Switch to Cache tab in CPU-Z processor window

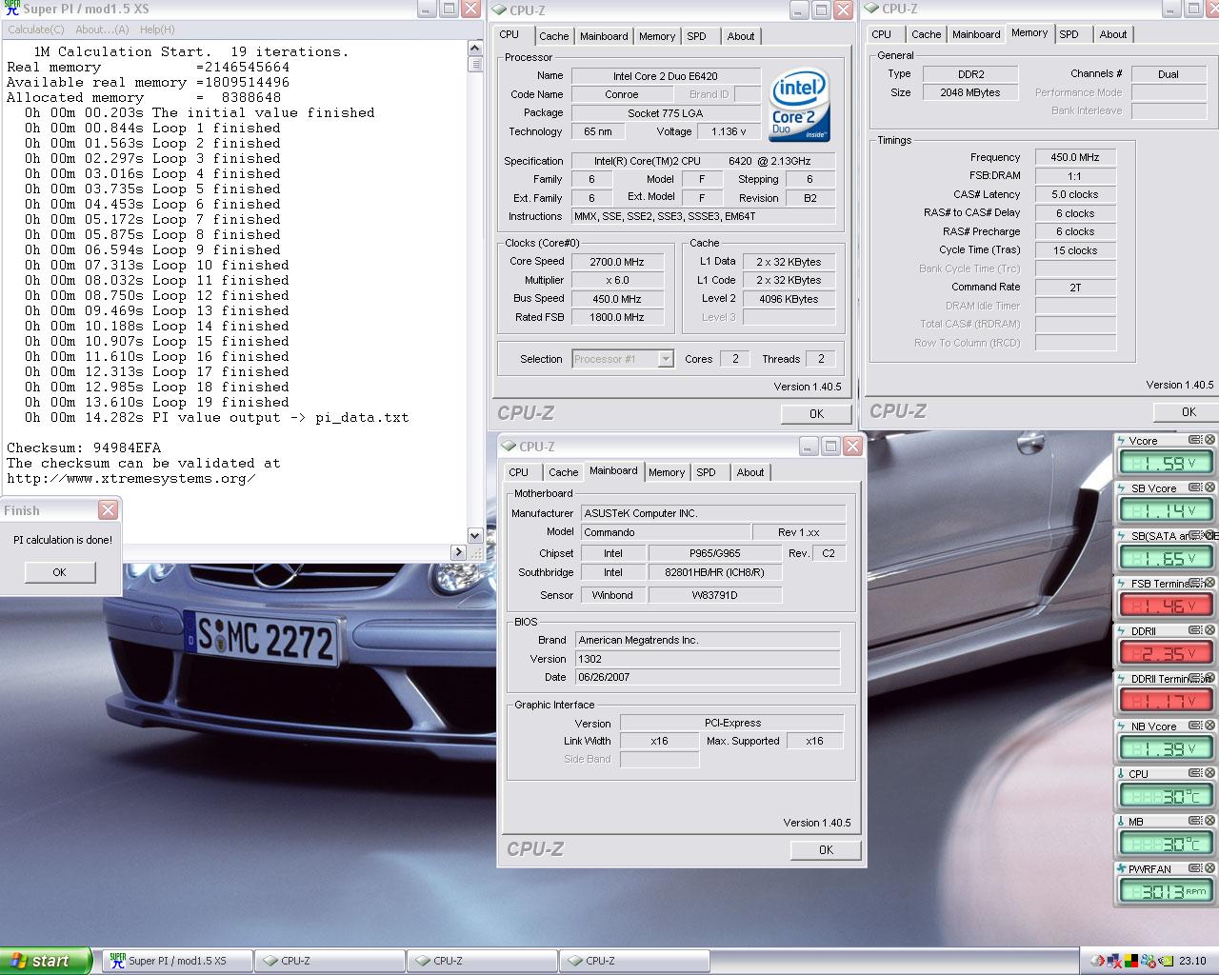point(553,36)
